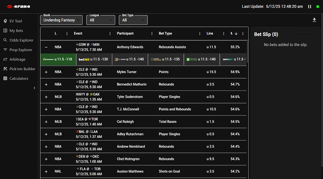Click Tyler Soderstrom participant name

point(130,96)
